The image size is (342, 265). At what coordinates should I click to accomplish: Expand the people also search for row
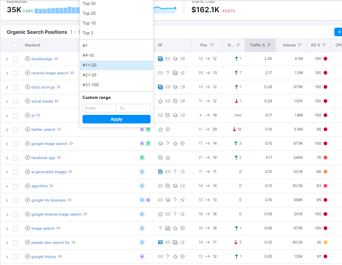click(7, 243)
